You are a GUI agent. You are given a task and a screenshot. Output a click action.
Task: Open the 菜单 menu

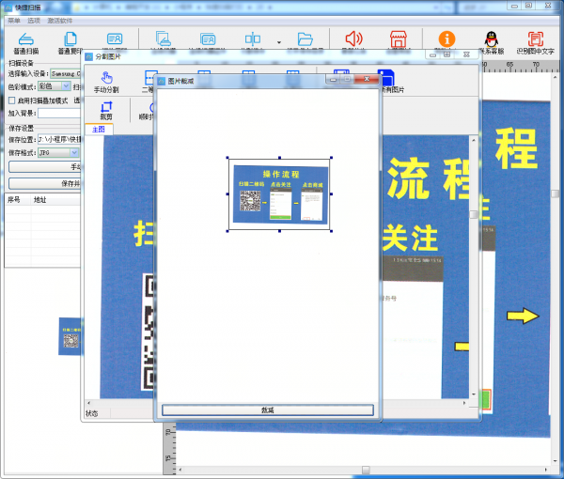(x=13, y=20)
